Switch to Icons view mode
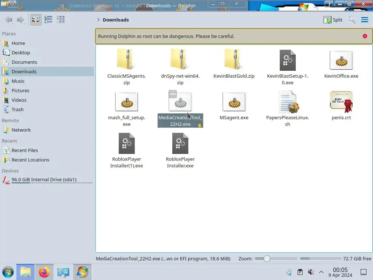Viewport: 373px width, 280px height. pyautogui.click(x=36, y=20)
